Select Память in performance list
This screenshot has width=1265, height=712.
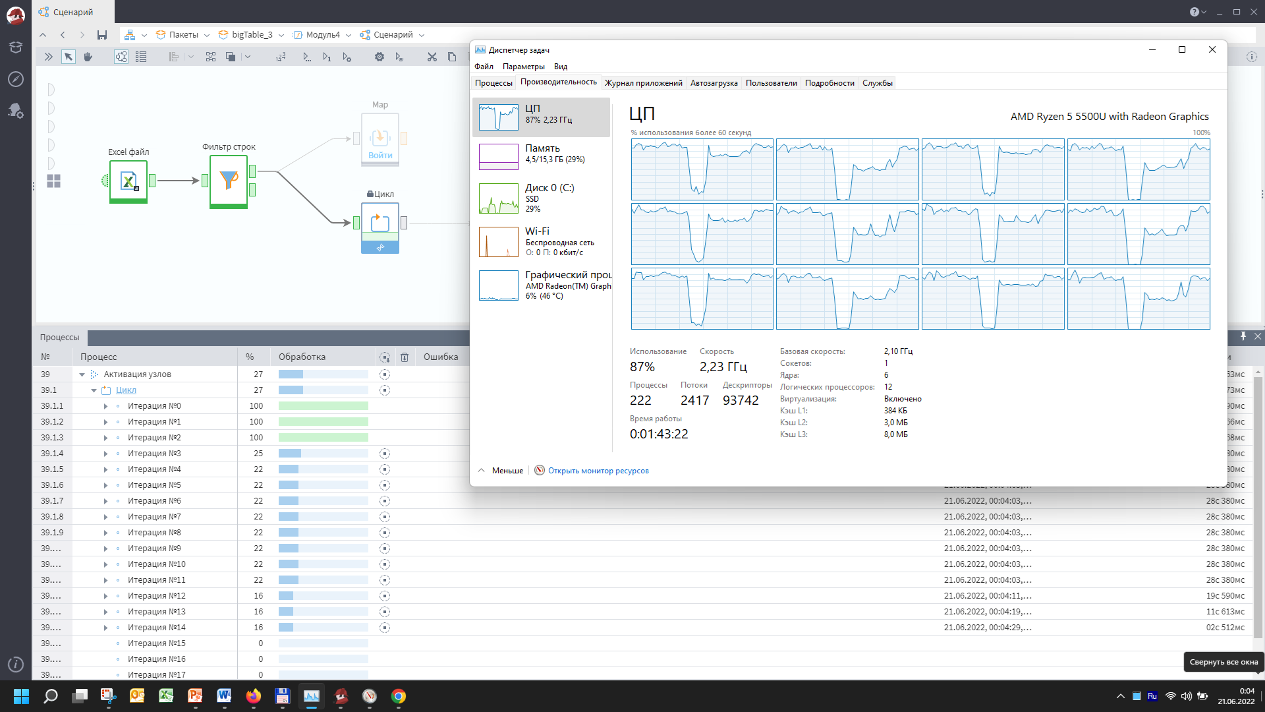coord(541,157)
